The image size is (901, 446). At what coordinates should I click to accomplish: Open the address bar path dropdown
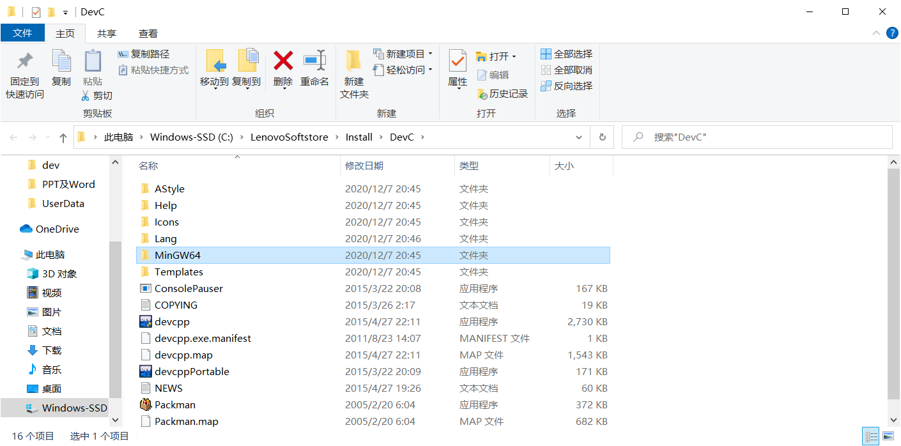pos(579,137)
